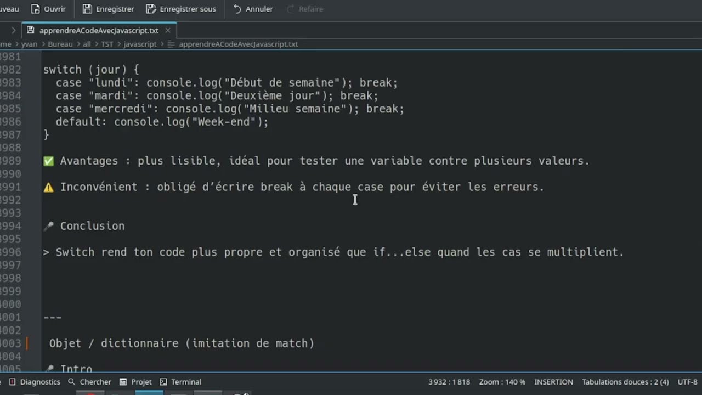Click 'Objet / dictionnaire (imitation de match)' heading

point(182,343)
